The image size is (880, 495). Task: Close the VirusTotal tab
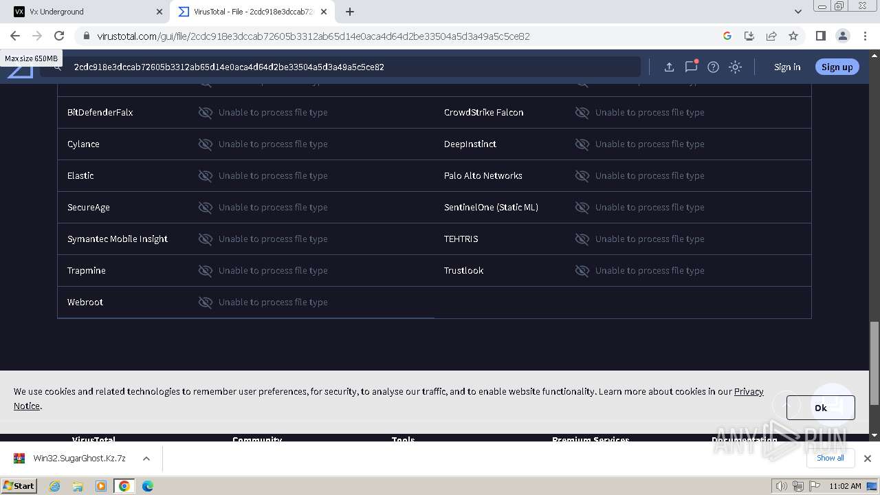pyautogui.click(x=324, y=12)
